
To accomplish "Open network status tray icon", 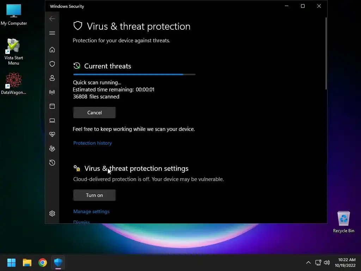I will click(318, 263).
